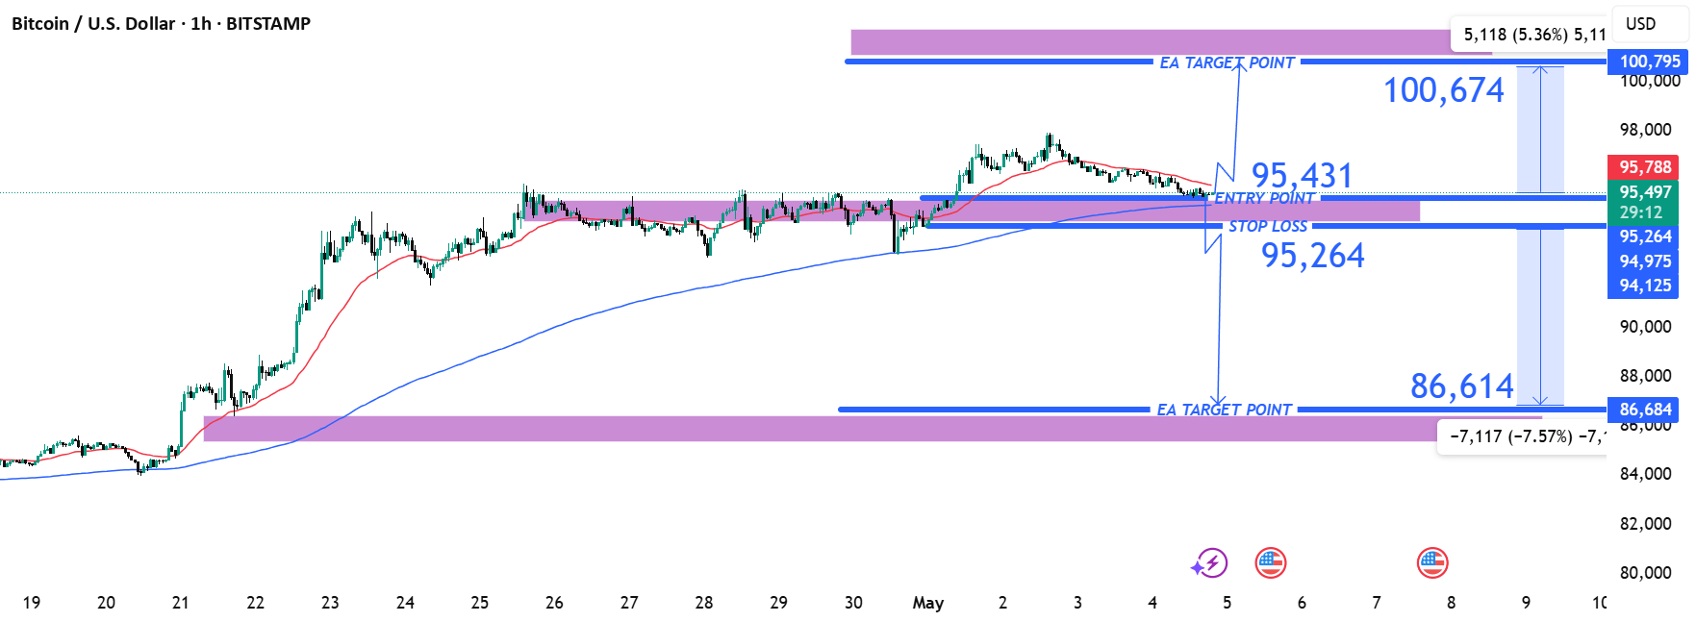
Task: Open the US flag event near May 5
Action: [1271, 563]
